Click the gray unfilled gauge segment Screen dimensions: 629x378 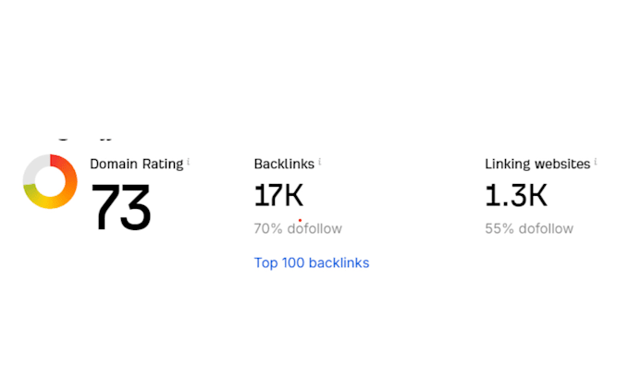[33, 169]
